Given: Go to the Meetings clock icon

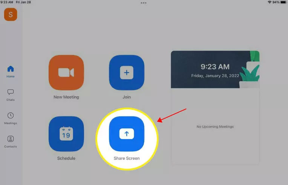Looking at the screenshot, I should click(x=11, y=115).
